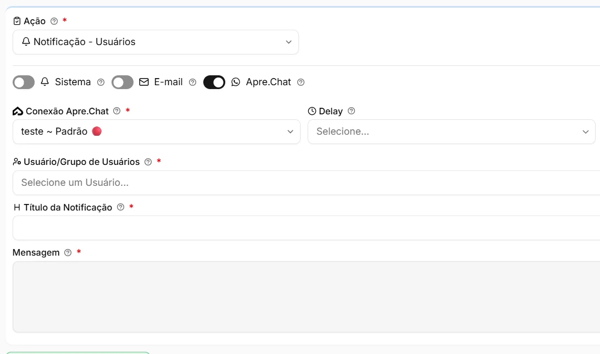Click the help icon next to Conexão Apre.Chat

click(x=117, y=111)
